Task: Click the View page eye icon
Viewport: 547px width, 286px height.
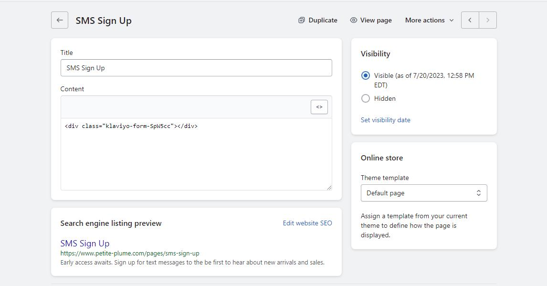Action: 354,20
